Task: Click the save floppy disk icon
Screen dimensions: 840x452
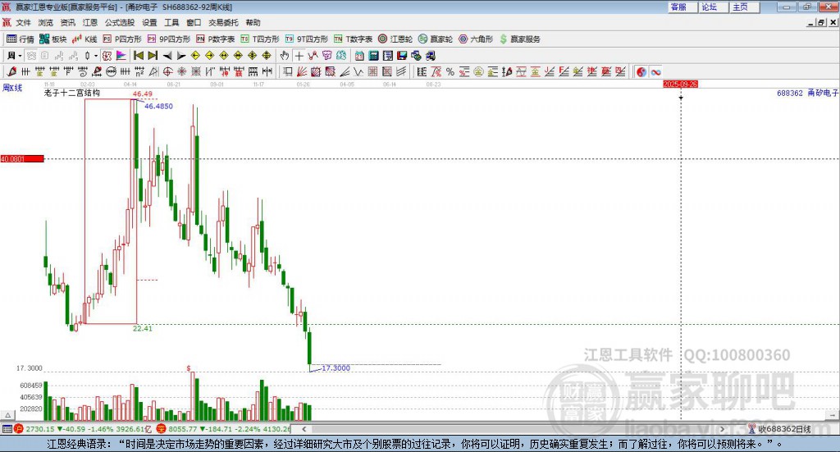Action: pos(402,56)
